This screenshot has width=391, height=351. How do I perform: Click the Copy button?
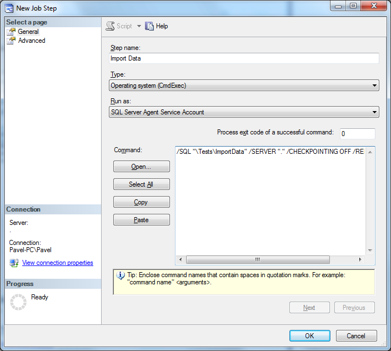(x=142, y=202)
